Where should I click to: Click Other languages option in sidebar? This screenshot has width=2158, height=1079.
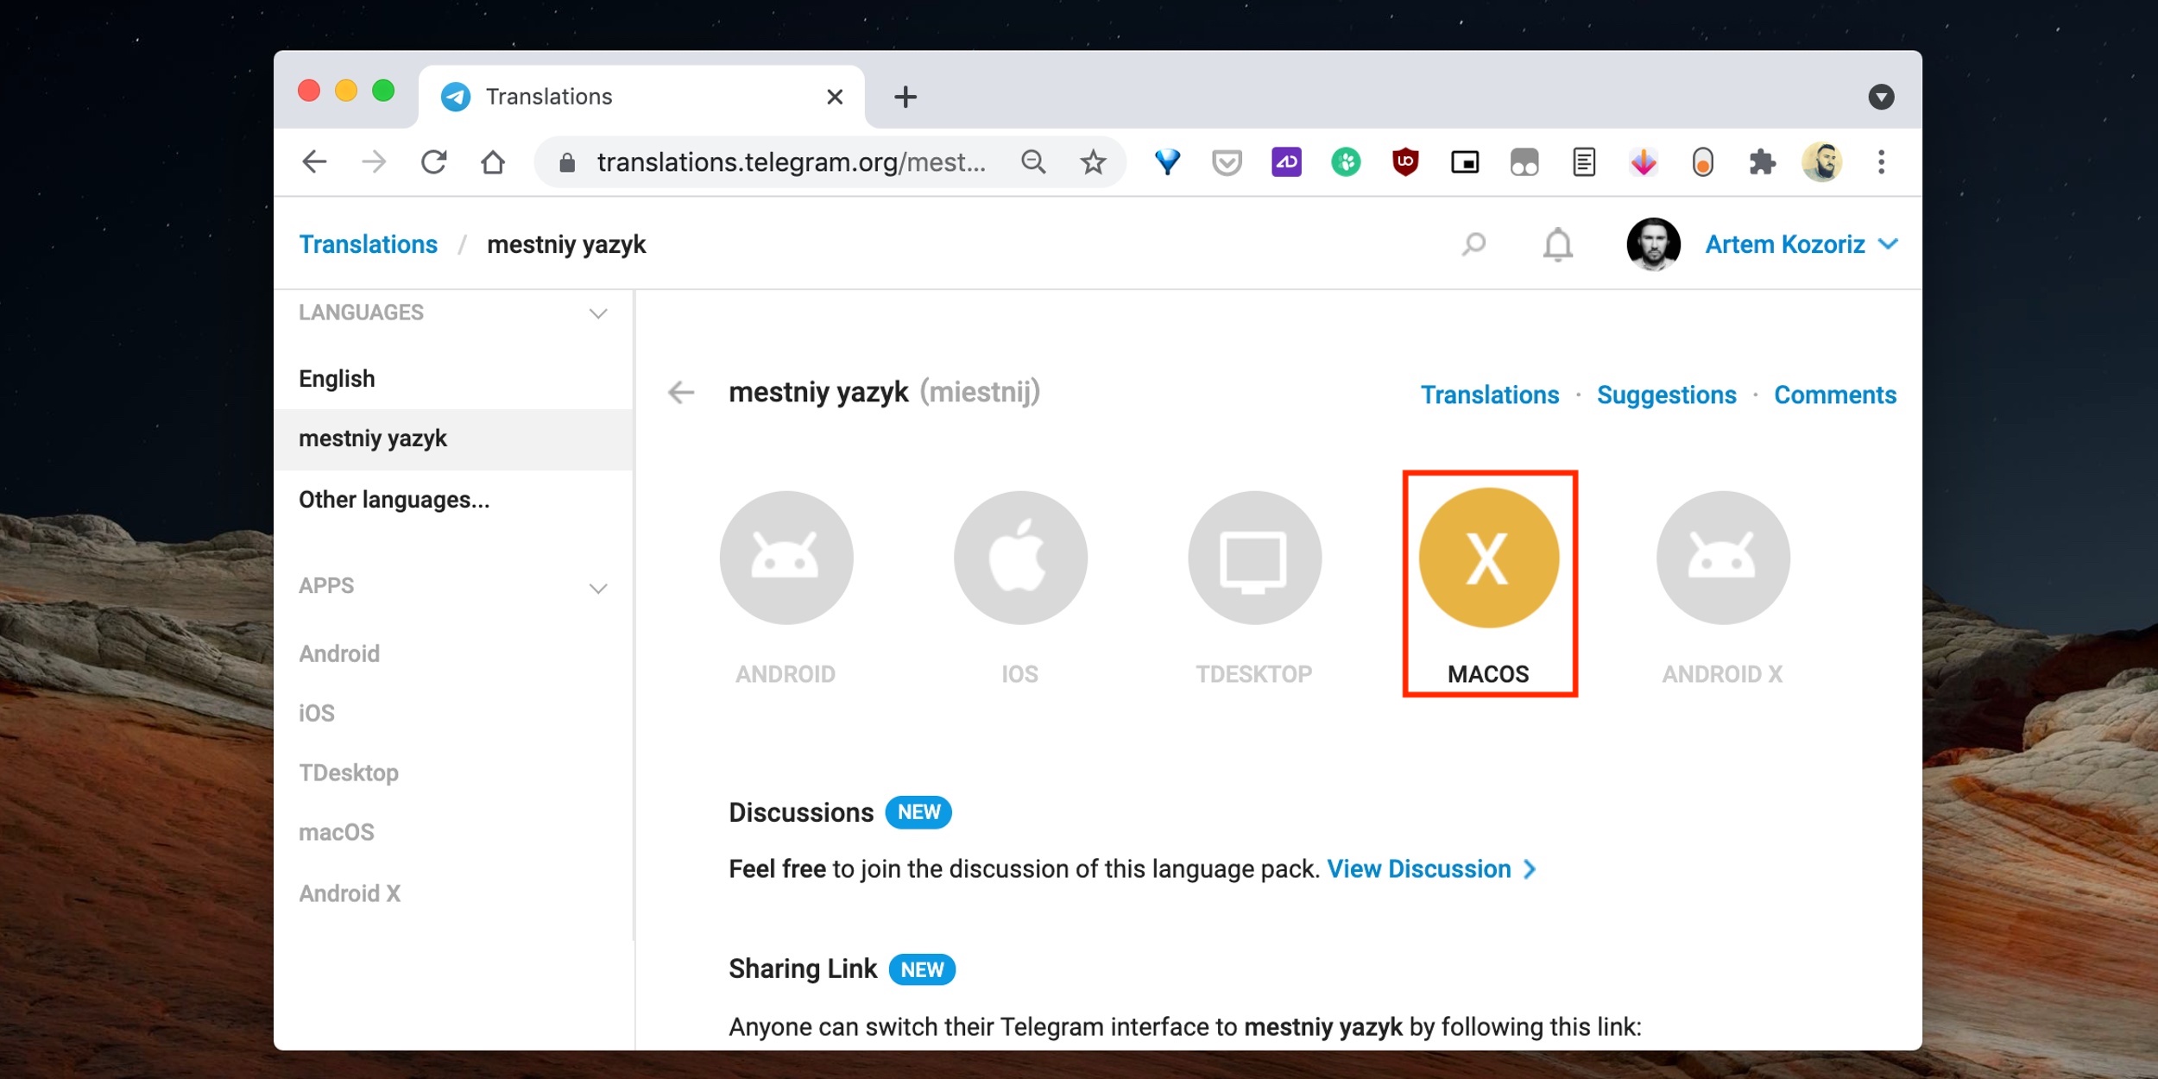[395, 498]
